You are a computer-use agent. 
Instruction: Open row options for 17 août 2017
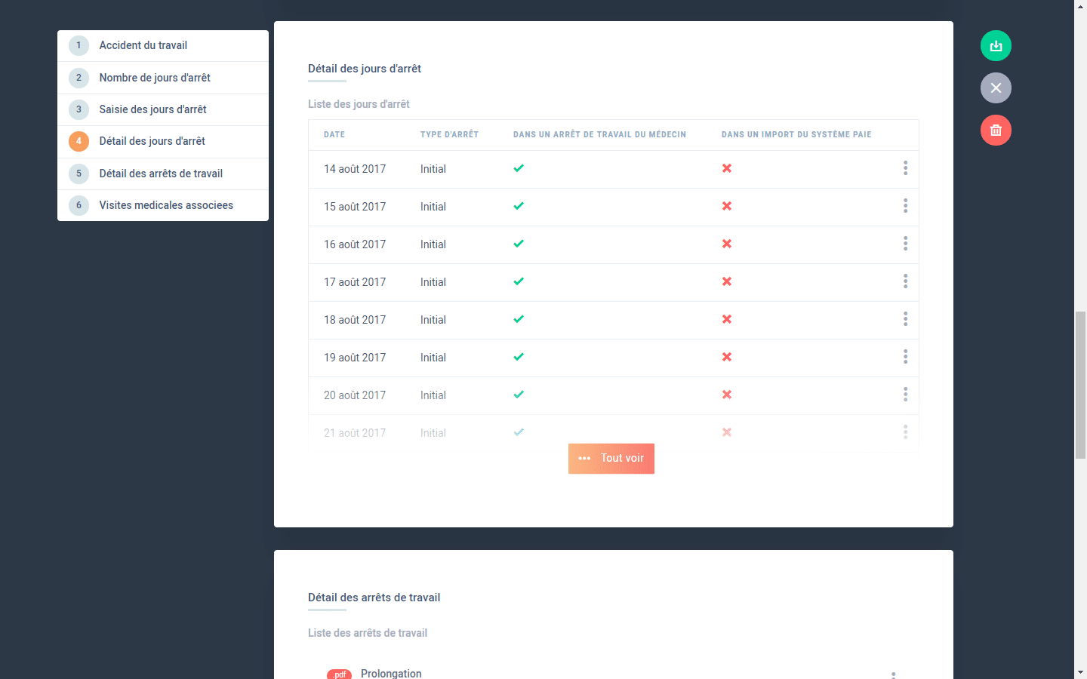[x=905, y=281]
